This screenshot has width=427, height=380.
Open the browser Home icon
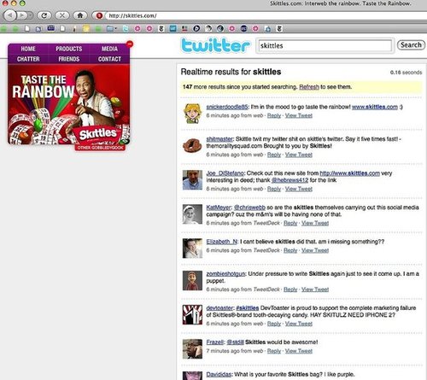click(x=80, y=15)
